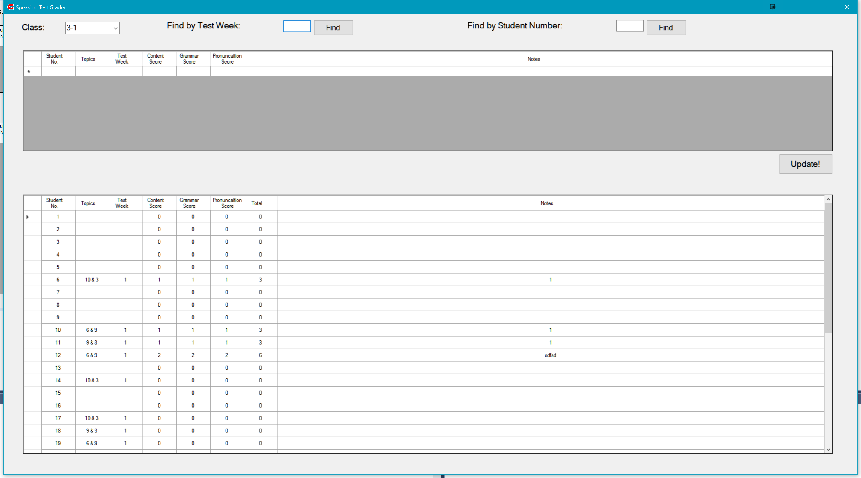The height and width of the screenshot is (478, 861).
Task: Click the Speaking Test Grader app icon
Action: click(x=11, y=7)
